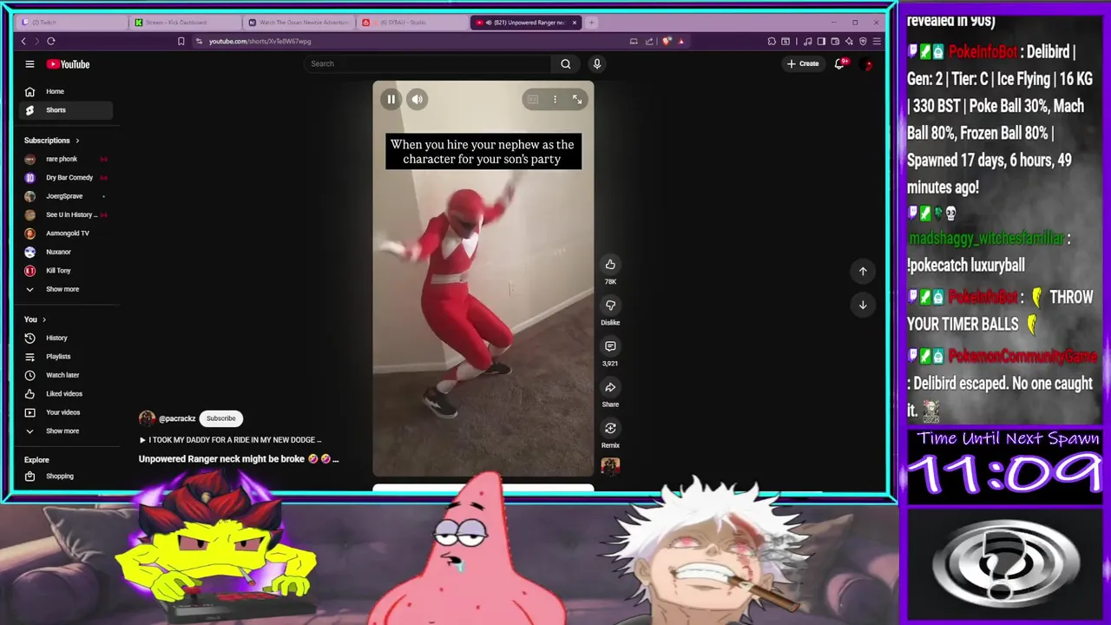Open Liked videos
Image resolution: width=1111 pixels, height=625 pixels.
click(x=66, y=394)
